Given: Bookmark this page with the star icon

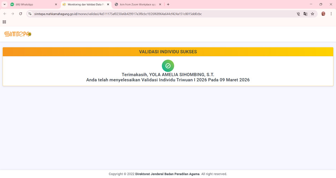Looking at the screenshot, I should 312,14.
